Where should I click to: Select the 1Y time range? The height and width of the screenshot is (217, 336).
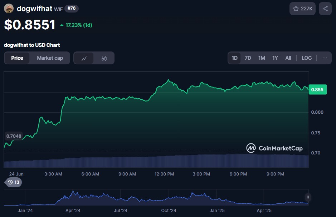click(x=275, y=58)
